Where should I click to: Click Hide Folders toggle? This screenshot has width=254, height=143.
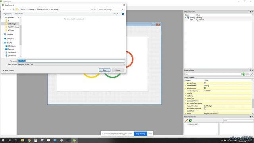pyautogui.click(x=8, y=71)
